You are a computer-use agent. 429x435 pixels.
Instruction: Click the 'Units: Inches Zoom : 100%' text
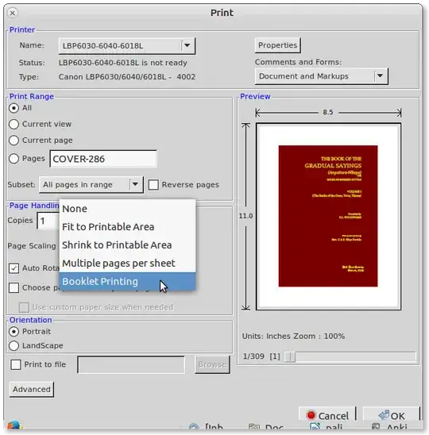[x=293, y=337]
